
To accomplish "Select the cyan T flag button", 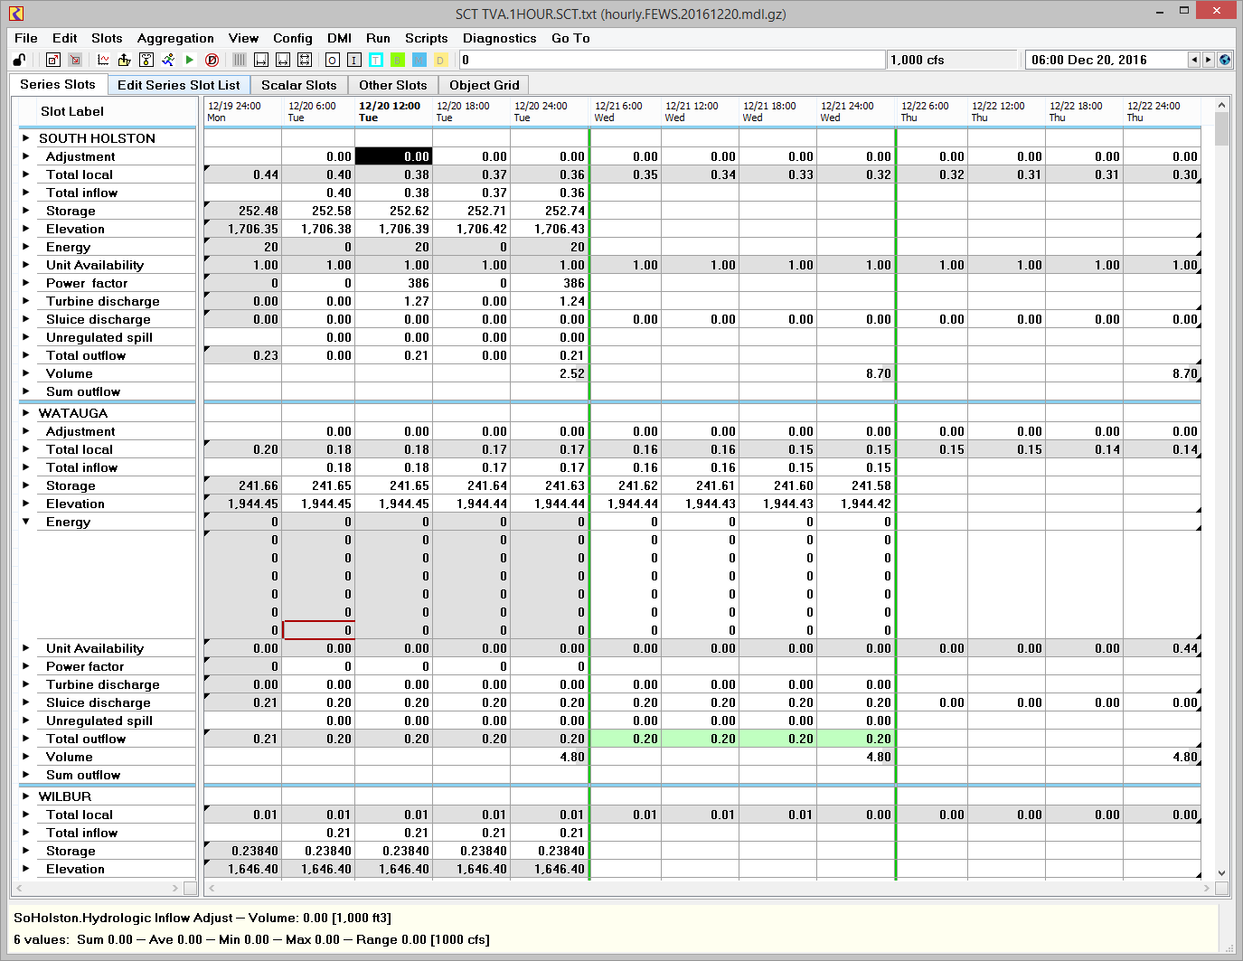I will tap(376, 60).
